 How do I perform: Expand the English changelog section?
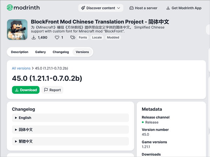70,118
